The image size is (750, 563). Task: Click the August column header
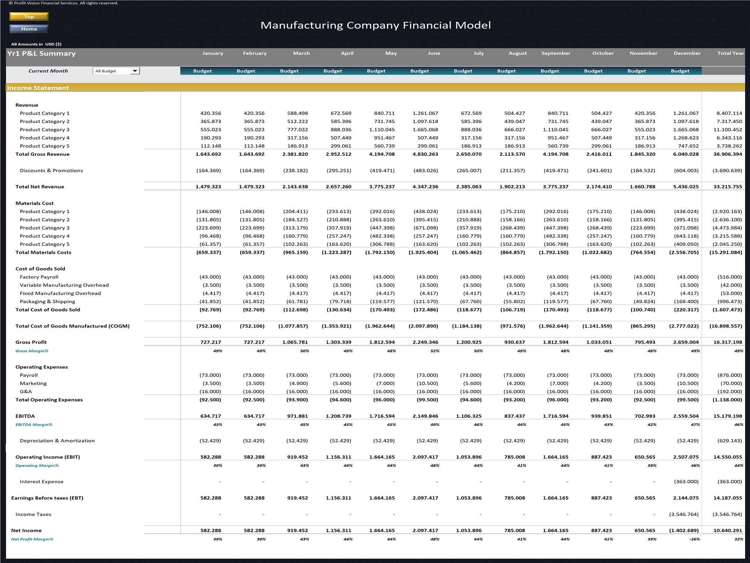pos(518,53)
